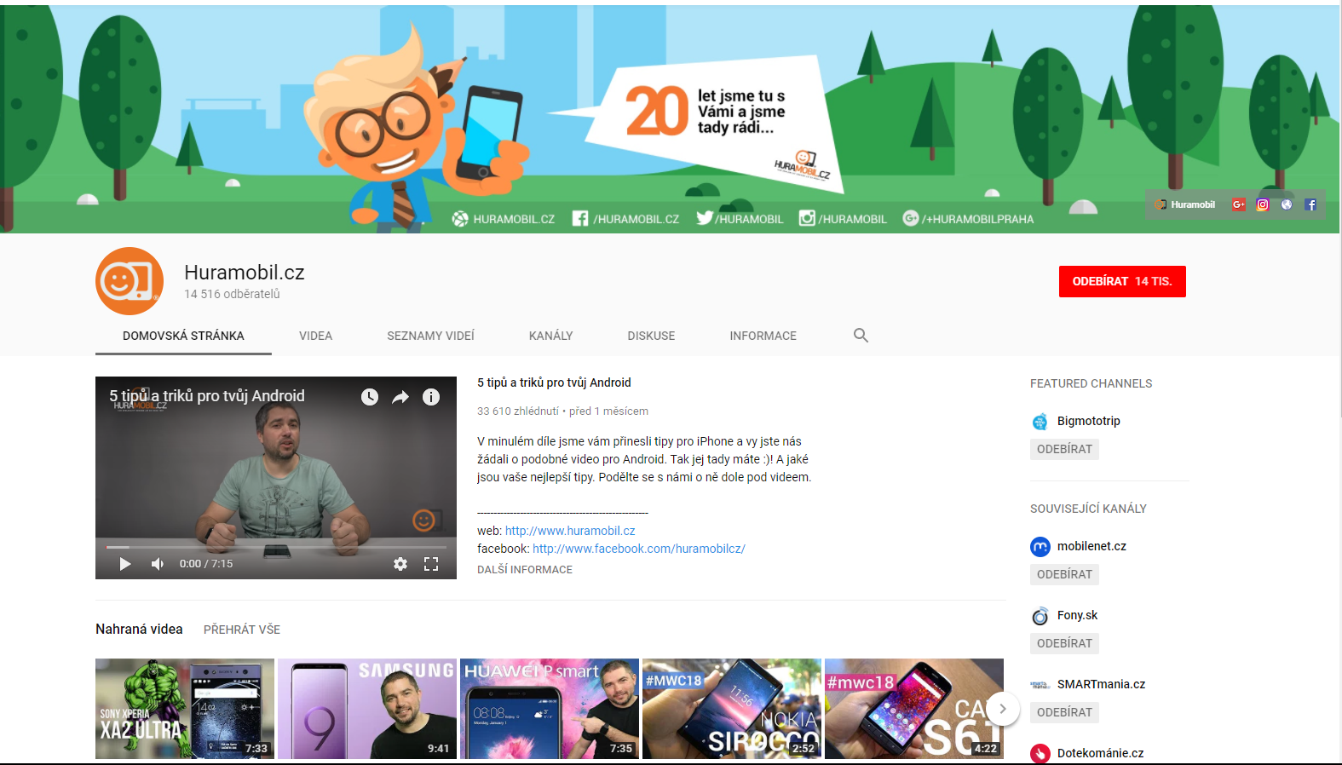Click the mobilenet.cz channel icon

(x=1040, y=547)
